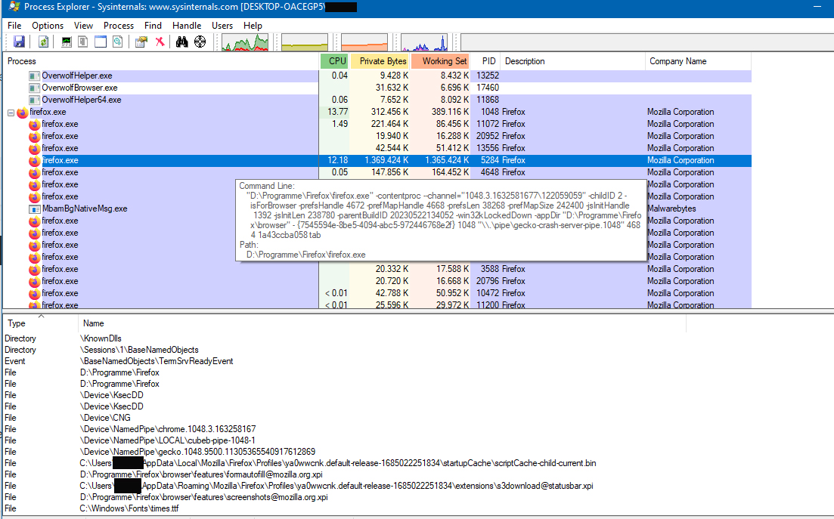Open the Process menu
The height and width of the screenshot is (519, 834).
coord(119,26)
